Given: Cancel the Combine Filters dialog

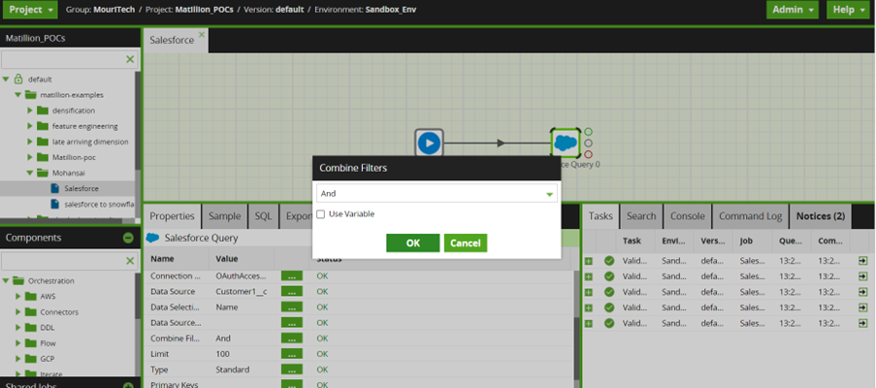Looking at the screenshot, I should (x=465, y=242).
